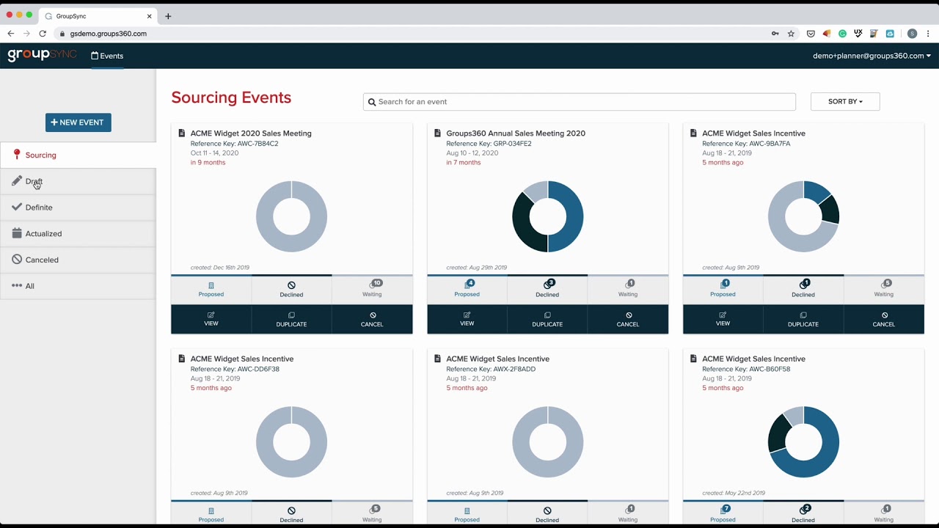Click donut chart of event AWC-DD6F38
This screenshot has width=939, height=528.
coord(292,442)
